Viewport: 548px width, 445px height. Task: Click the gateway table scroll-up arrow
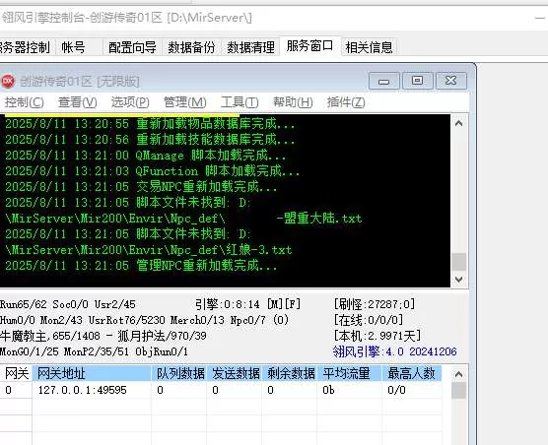click(459, 374)
